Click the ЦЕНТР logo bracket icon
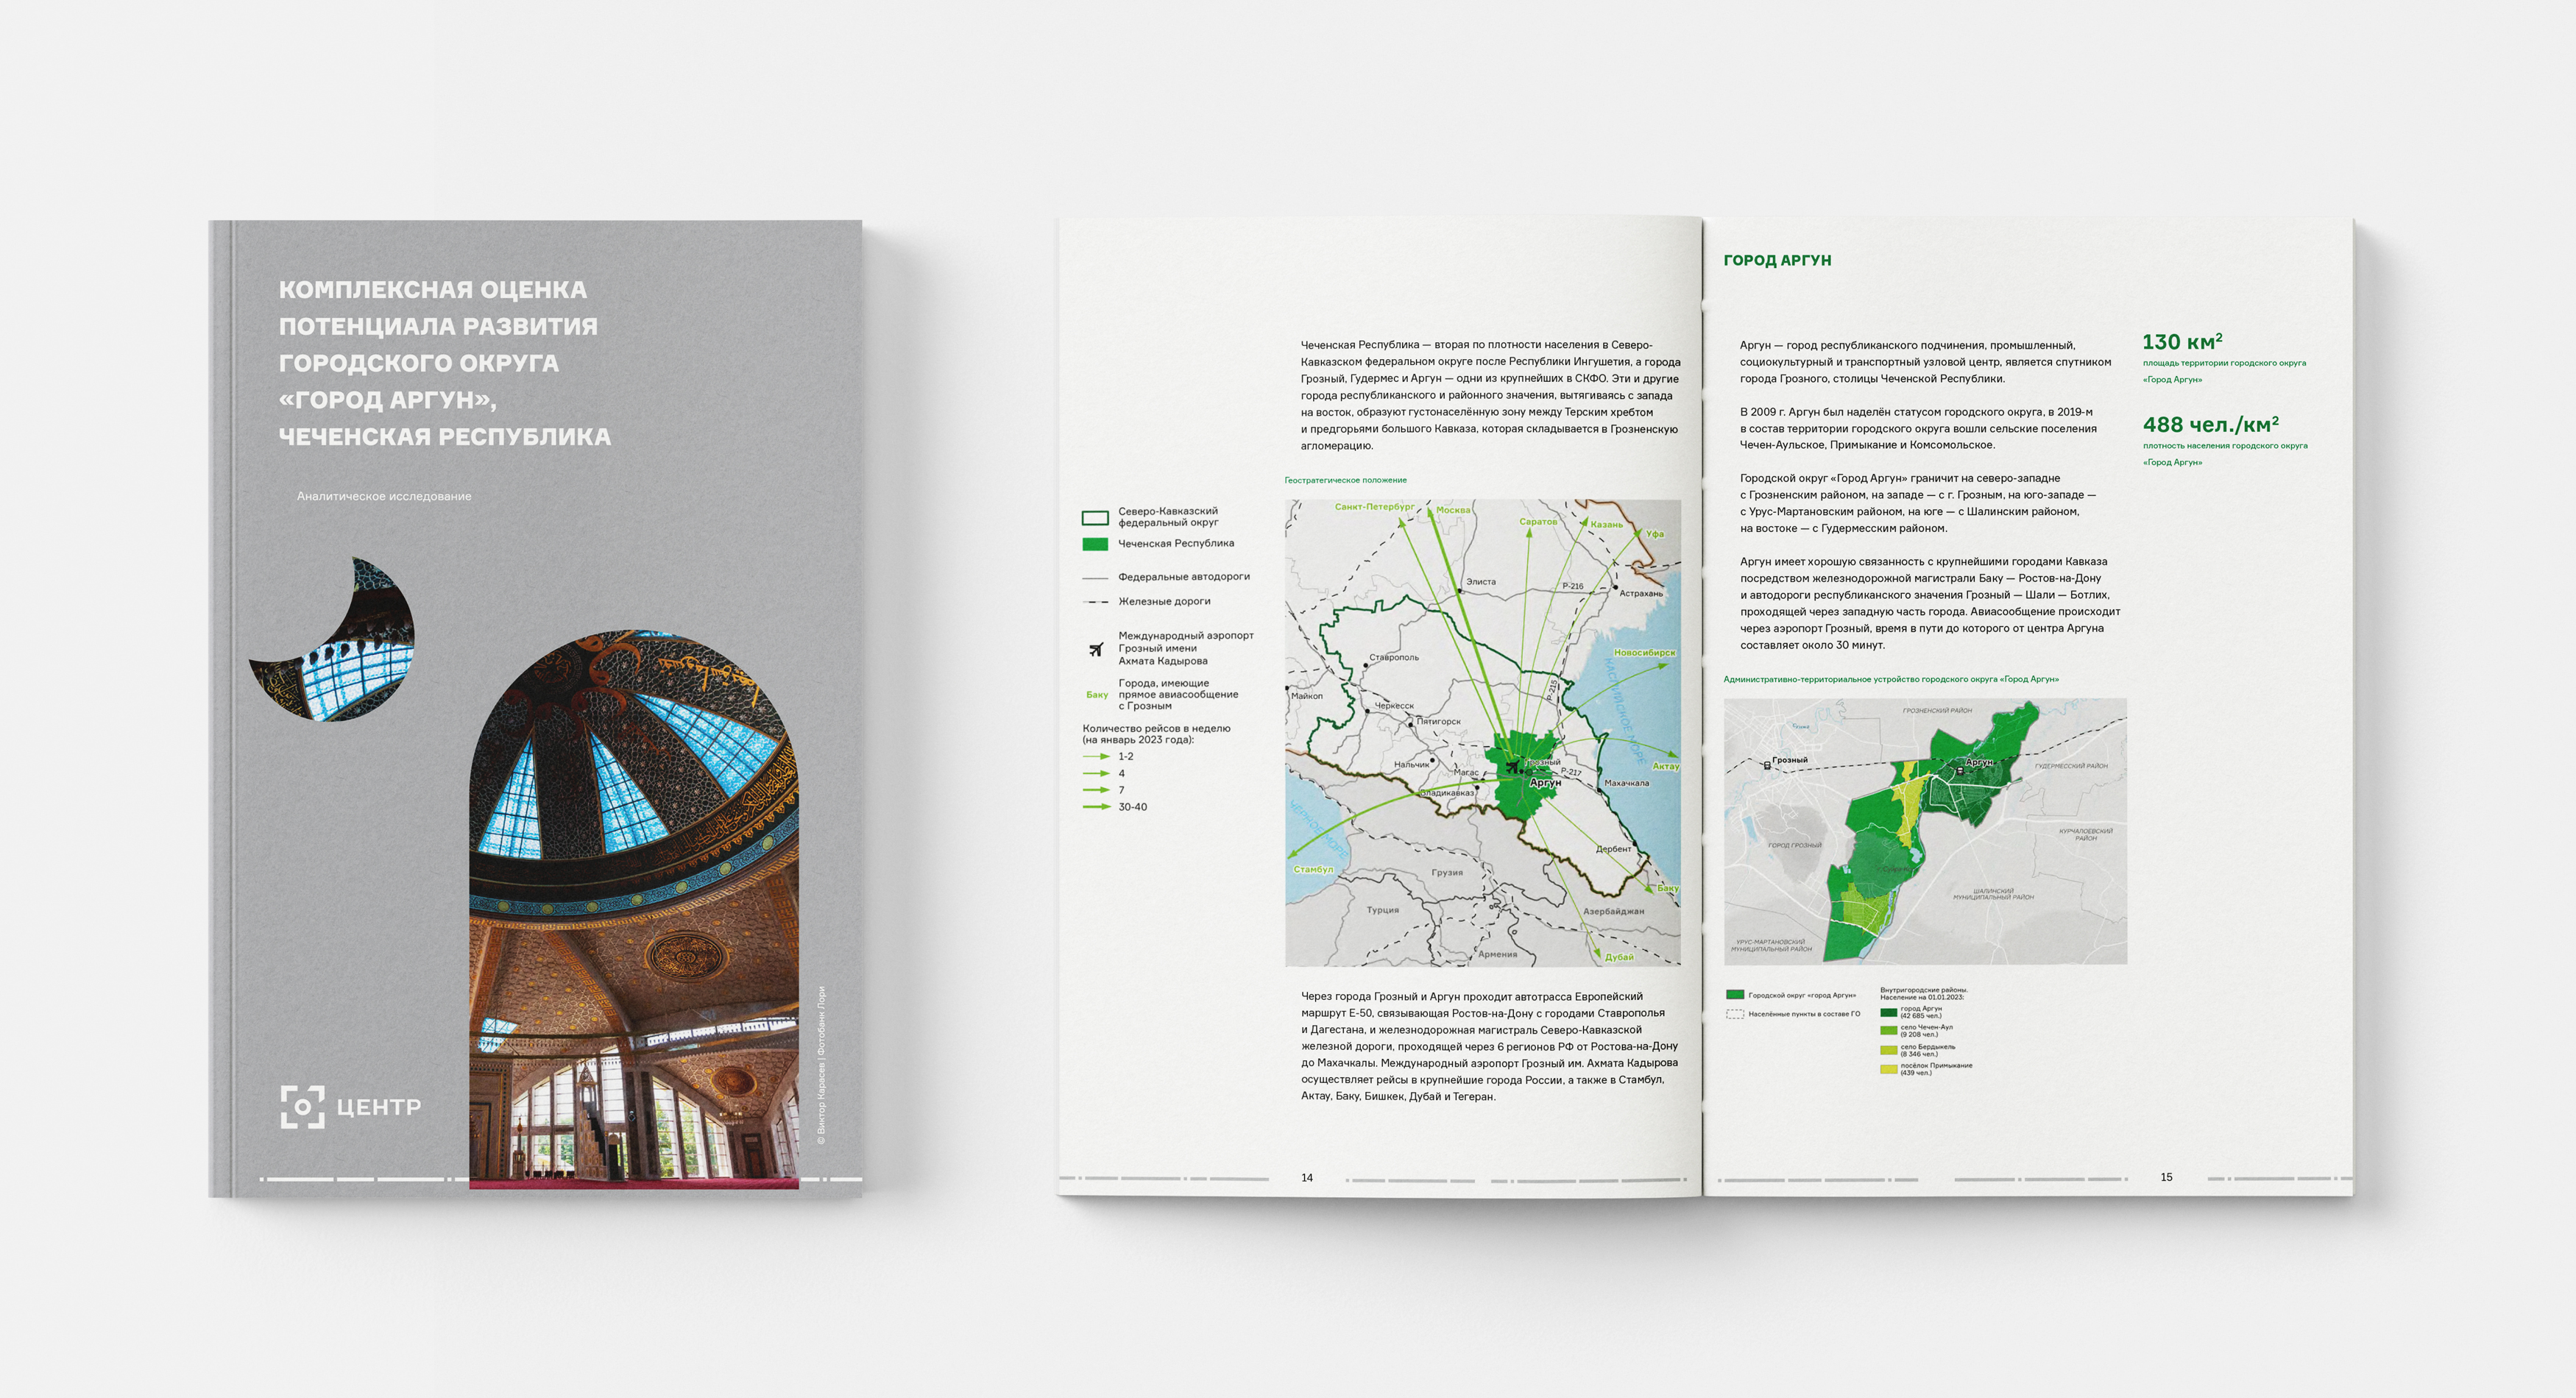 [302, 1107]
